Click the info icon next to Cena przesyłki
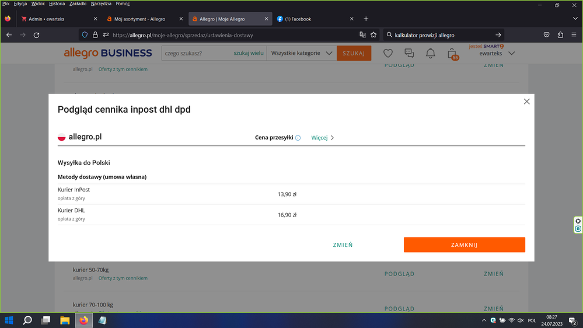Viewport: 583px width, 328px height. pos(298,138)
